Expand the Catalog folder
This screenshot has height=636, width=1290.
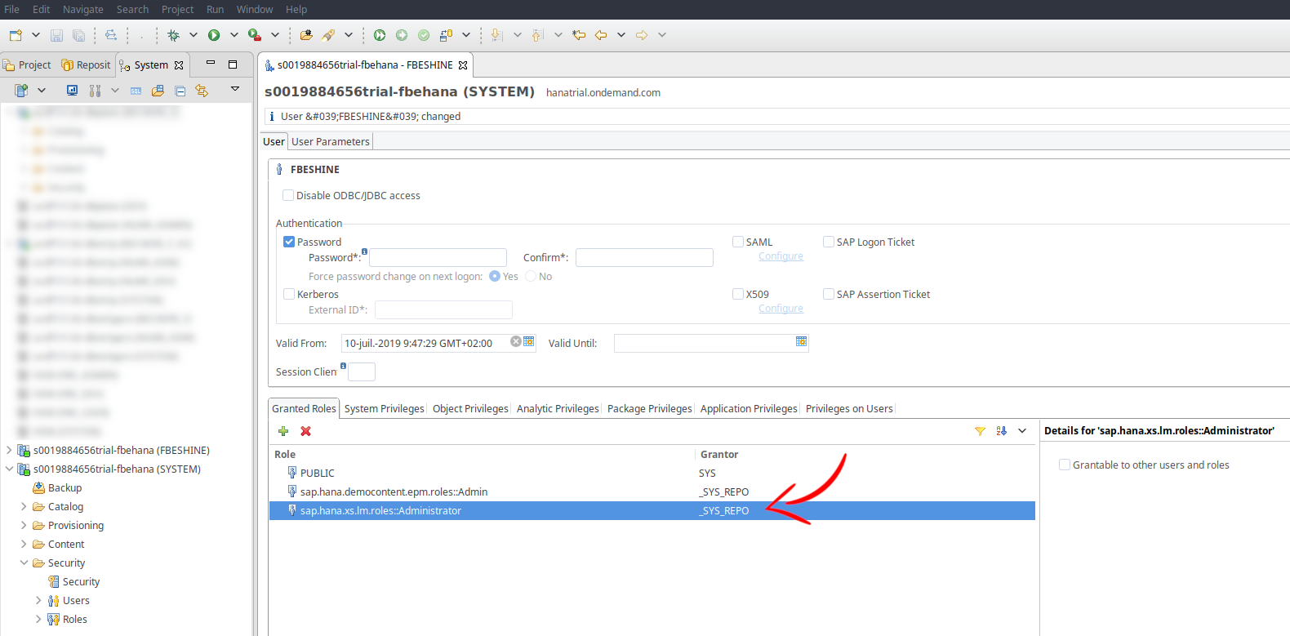[x=24, y=506]
